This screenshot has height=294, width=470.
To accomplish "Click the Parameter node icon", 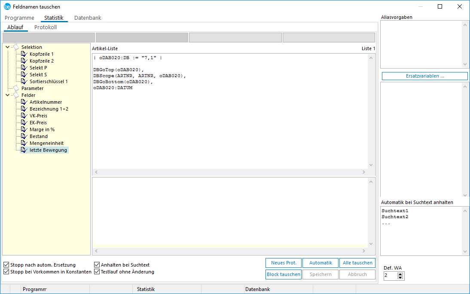I will tap(16, 88).
